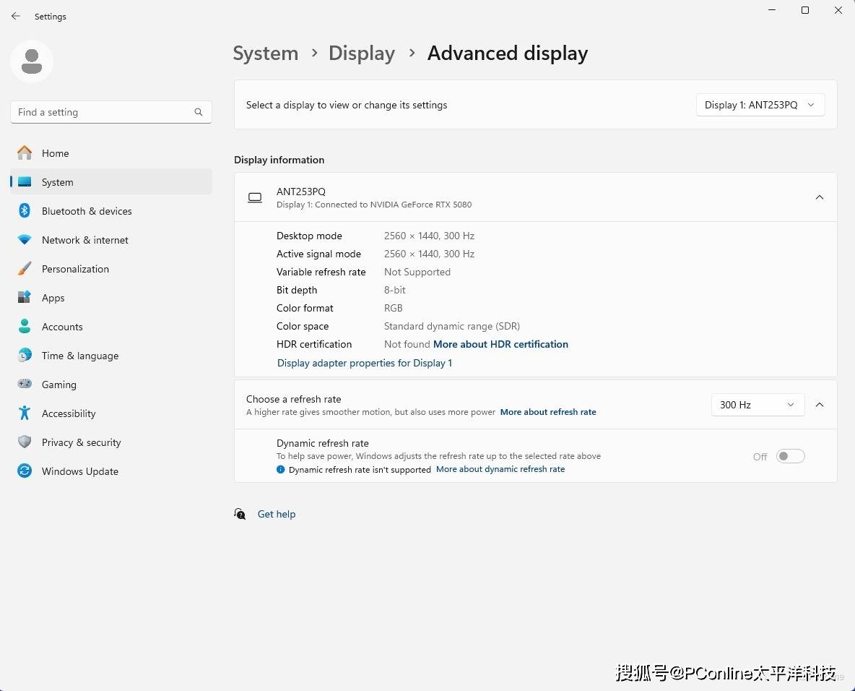855x691 pixels.
Task: Open Display adapter properties for Display 1
Action: coord(365,363)
